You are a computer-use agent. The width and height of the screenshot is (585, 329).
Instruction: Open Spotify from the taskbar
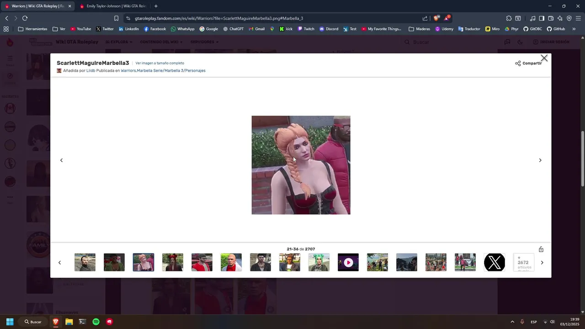(96, 322)
